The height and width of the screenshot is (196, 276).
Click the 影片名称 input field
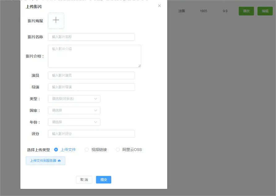(91, 37)
